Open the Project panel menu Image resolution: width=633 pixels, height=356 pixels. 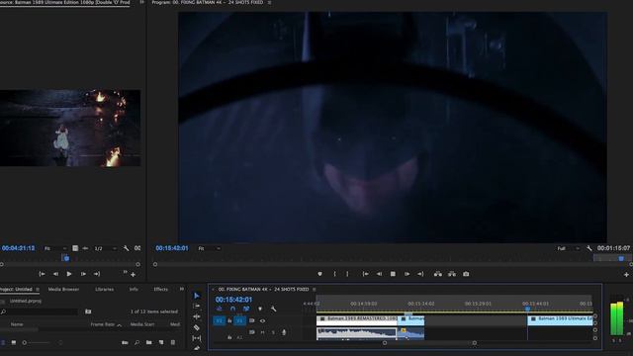(x=38, y=290)
